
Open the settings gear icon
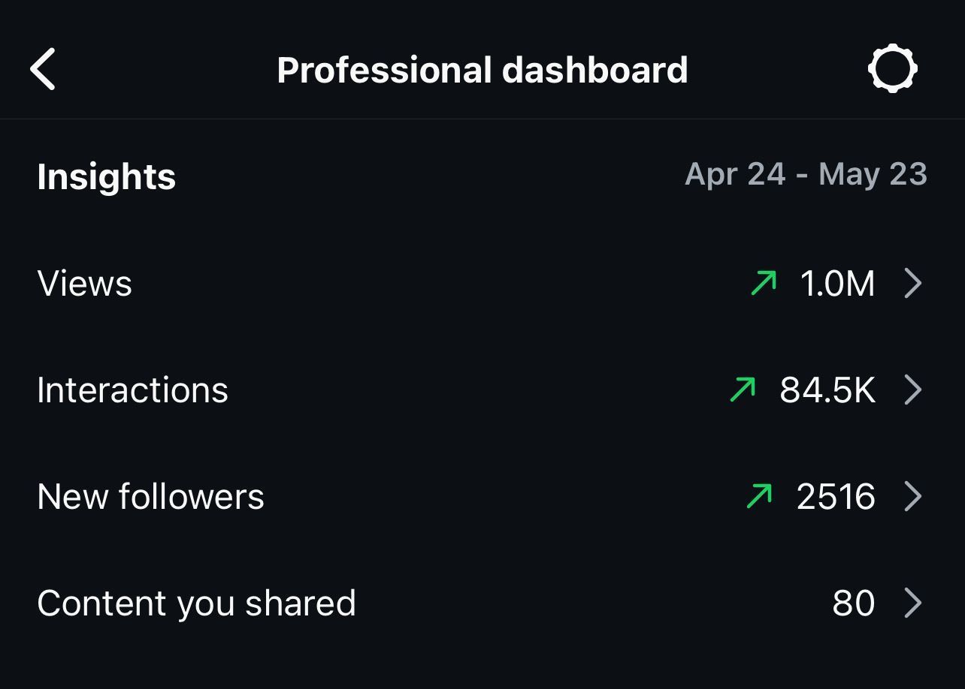(x=892, y=69)
